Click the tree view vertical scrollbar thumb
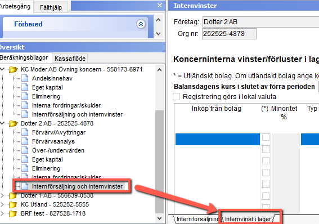 pos(160,162)
